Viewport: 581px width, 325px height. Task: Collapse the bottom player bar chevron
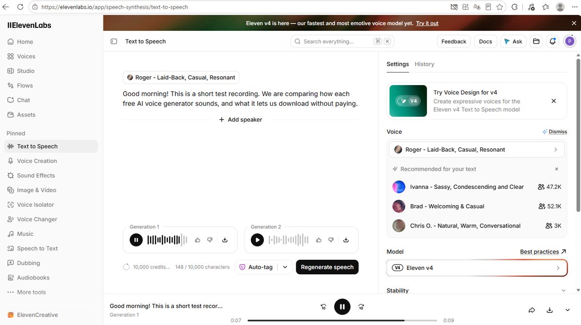[x=568, y=310]
